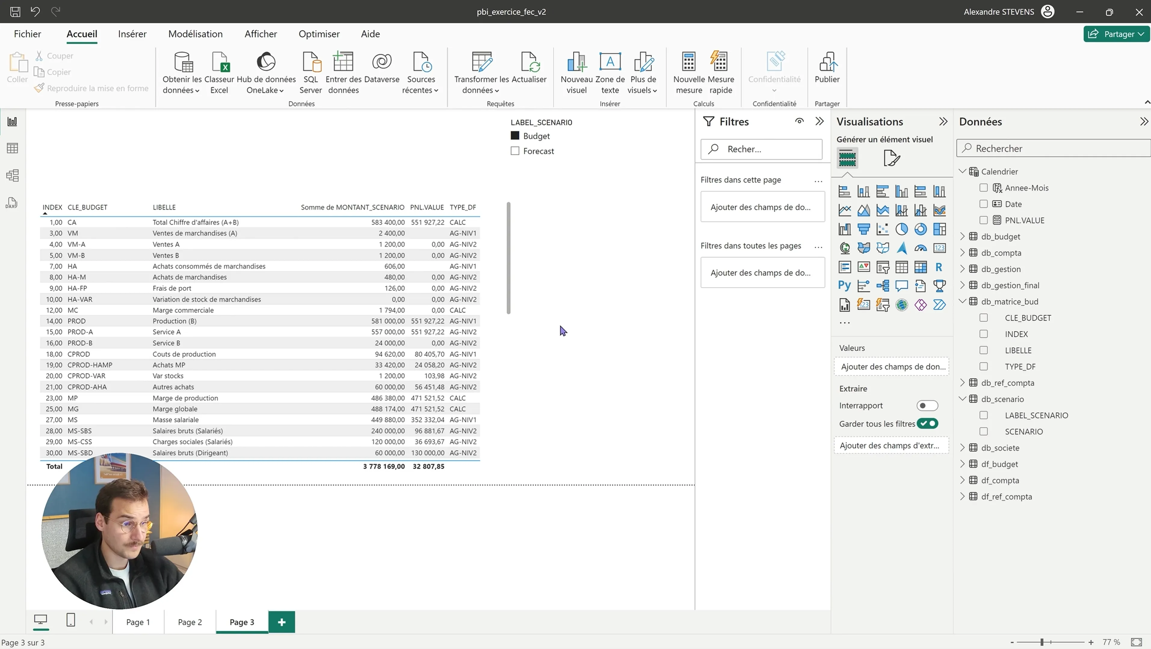
Task: Open the model view icon in left sidebar
Action: [13, 175]
